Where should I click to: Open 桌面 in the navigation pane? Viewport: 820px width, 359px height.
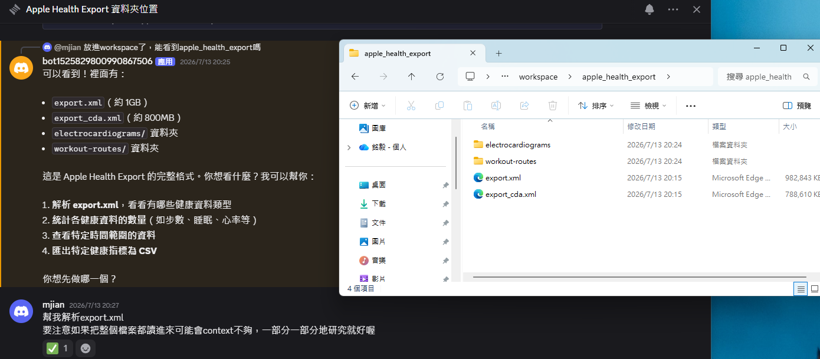pos(379,185)
